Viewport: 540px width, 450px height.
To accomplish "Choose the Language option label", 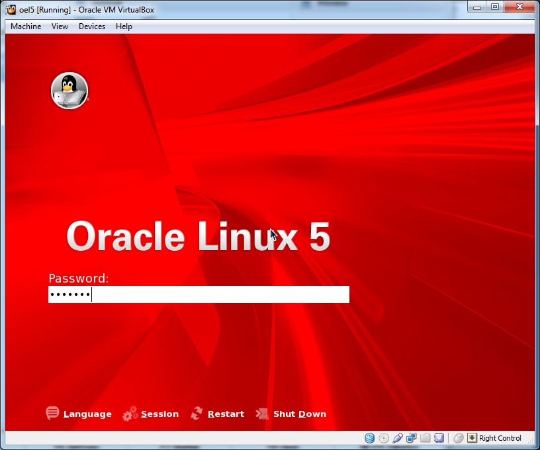I will click(87, 414).
